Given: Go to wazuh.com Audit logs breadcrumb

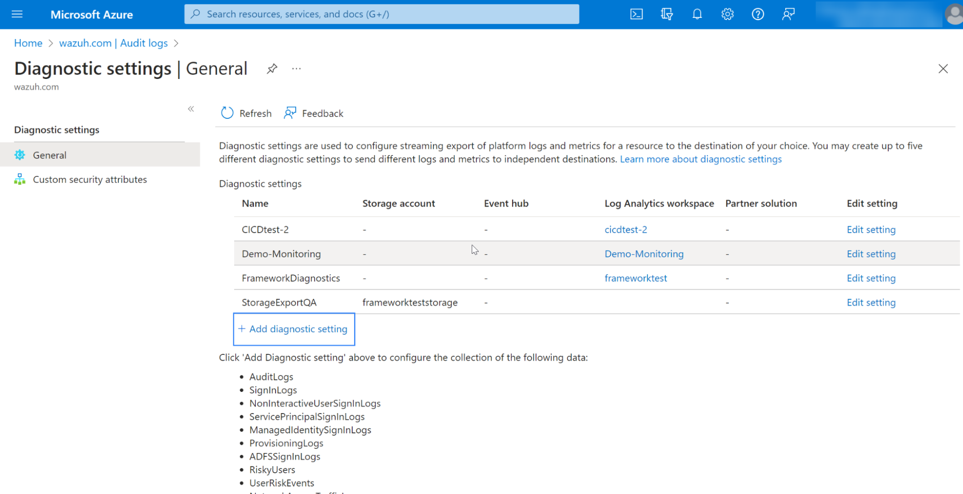Looking at the screenshot, I should [113, 43].
